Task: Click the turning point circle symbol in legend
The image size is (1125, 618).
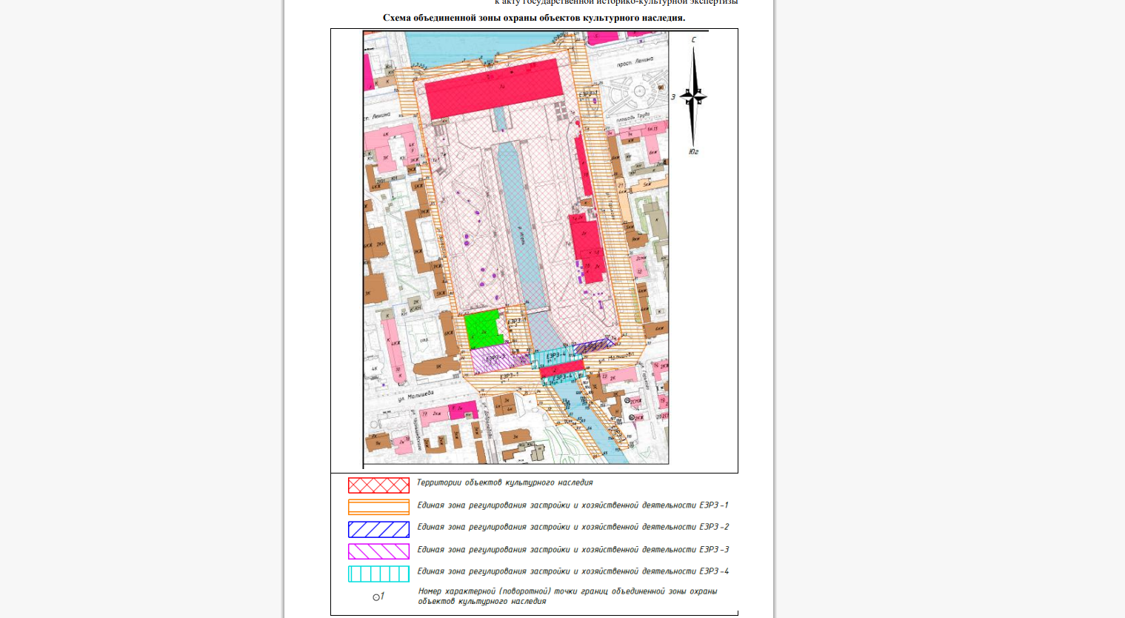Action: 376,597
